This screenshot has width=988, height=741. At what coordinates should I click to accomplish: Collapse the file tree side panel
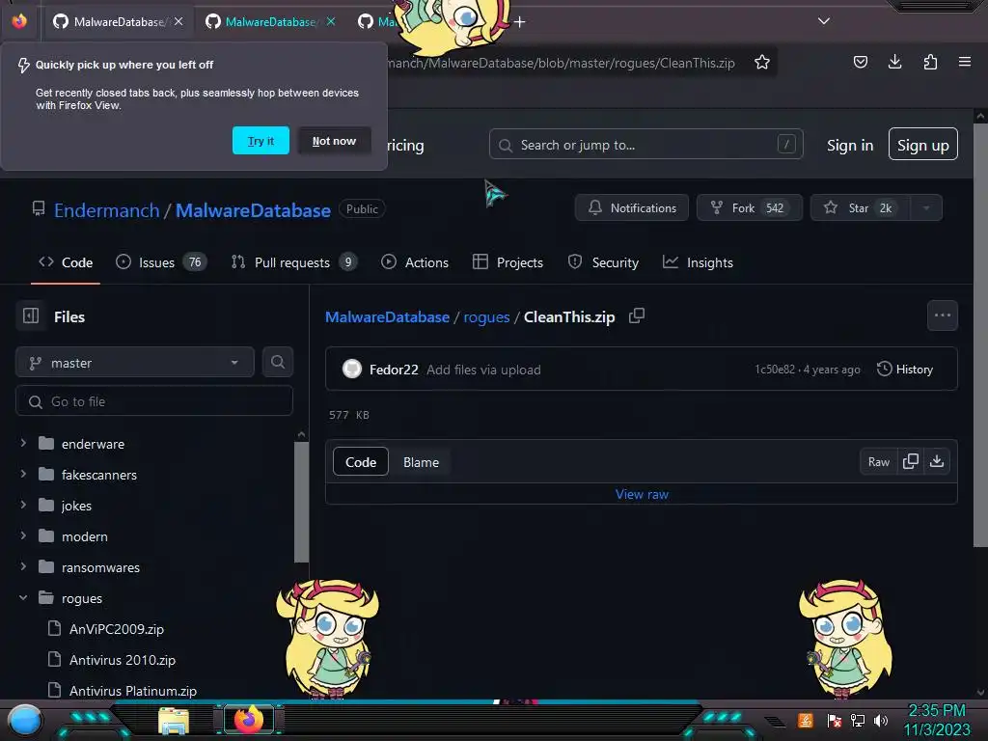31,316
